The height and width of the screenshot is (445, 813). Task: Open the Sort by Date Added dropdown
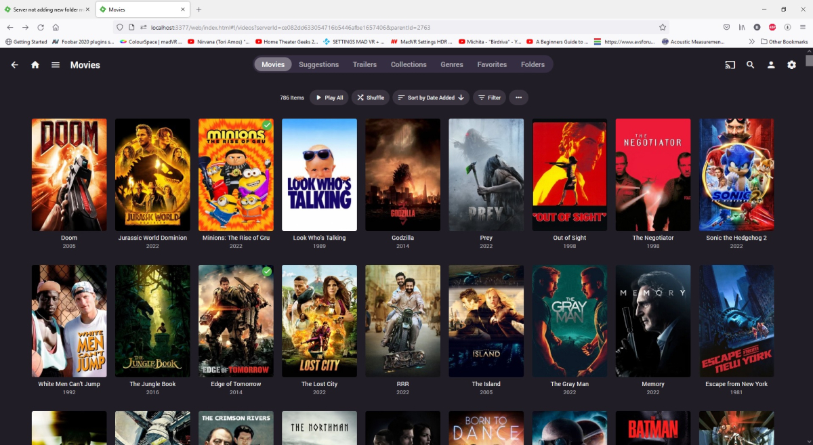[427, 97]
